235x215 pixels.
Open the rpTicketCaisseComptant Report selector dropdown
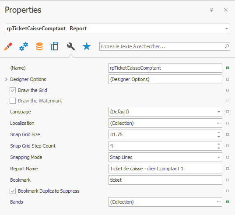[x=227, y=28]
